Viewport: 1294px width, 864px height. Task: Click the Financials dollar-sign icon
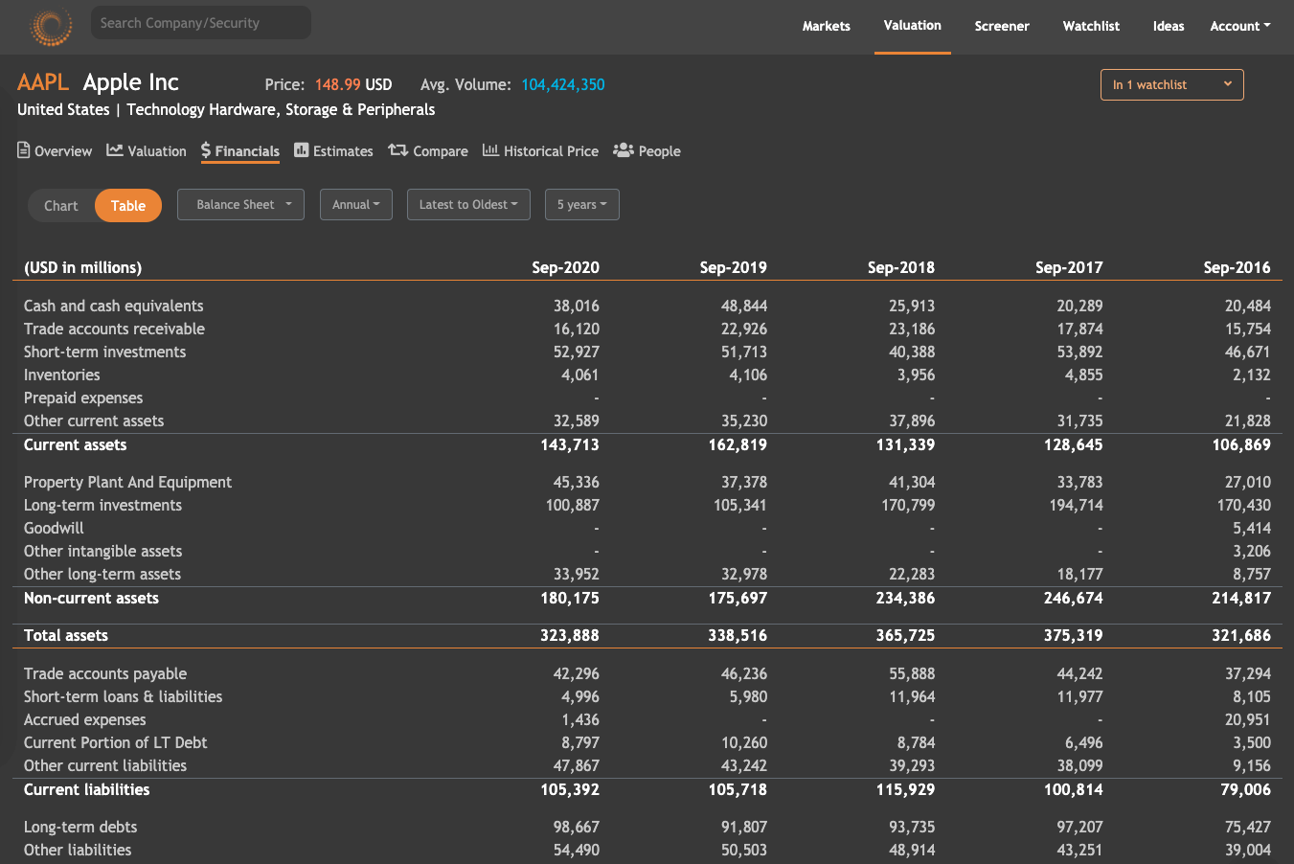[x=206, y=150]
